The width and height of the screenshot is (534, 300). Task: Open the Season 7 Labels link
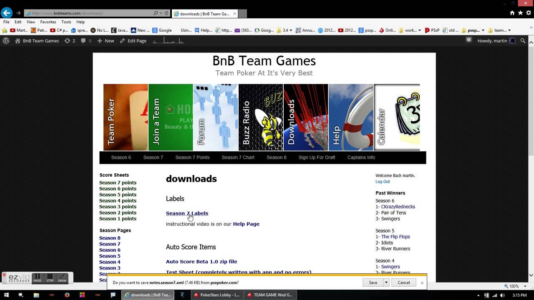pyautogui.click(x=187, y=213)
